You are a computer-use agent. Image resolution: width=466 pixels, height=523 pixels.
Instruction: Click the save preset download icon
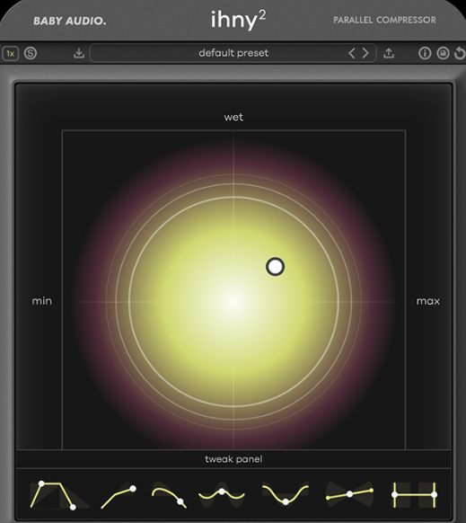pos(79,53)
